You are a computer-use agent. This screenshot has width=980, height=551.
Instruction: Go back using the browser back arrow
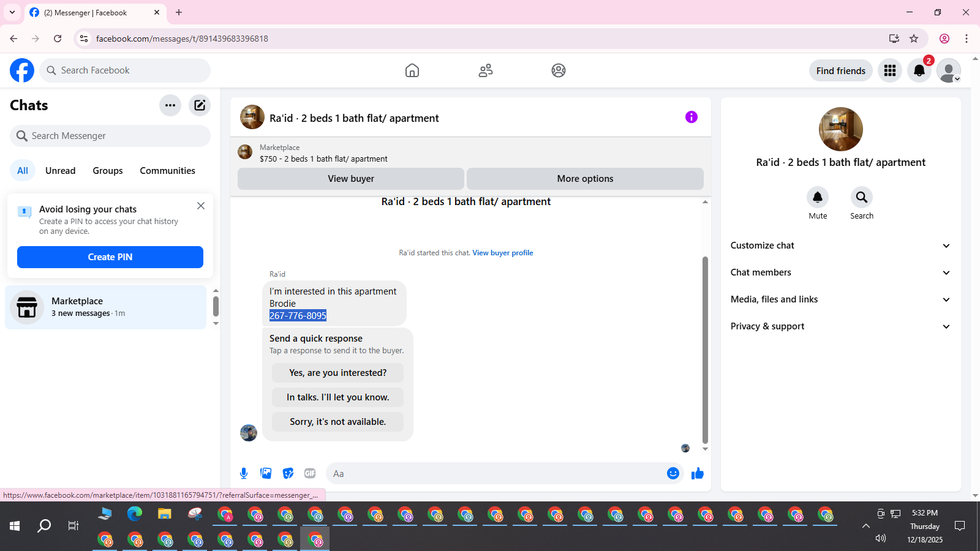[x=13, y=39]
